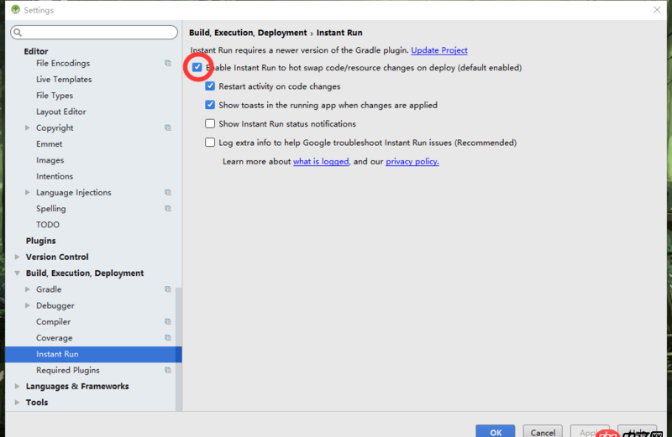Screen dimensions: 672x437
Task: Click the project-level icon beside Language Injections
Action: point(168,192)
